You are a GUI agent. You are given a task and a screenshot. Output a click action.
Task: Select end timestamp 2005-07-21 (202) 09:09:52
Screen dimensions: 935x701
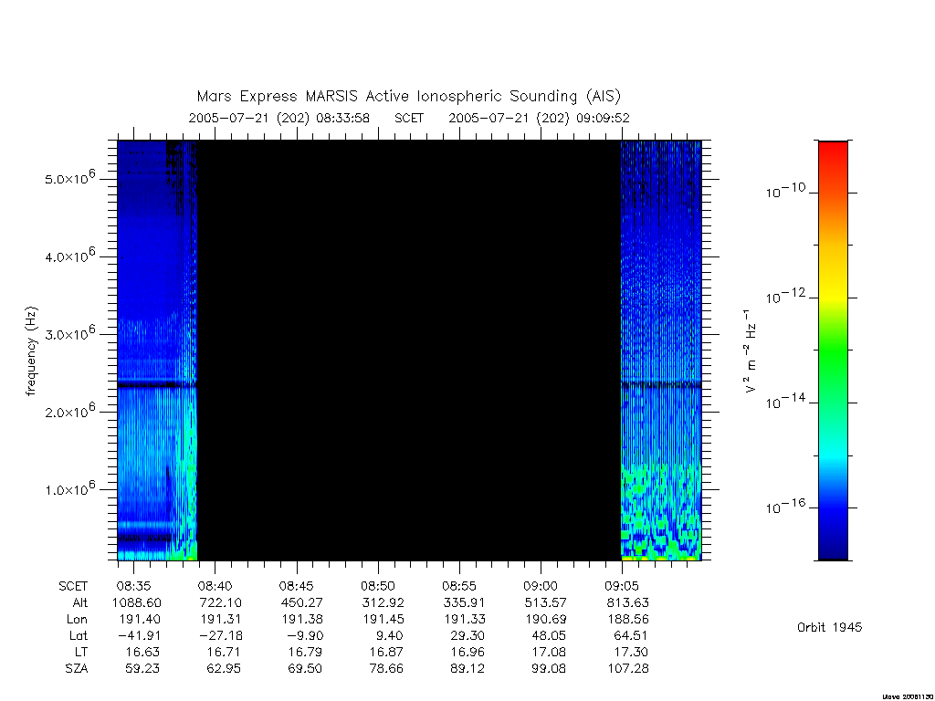[539, 118]
